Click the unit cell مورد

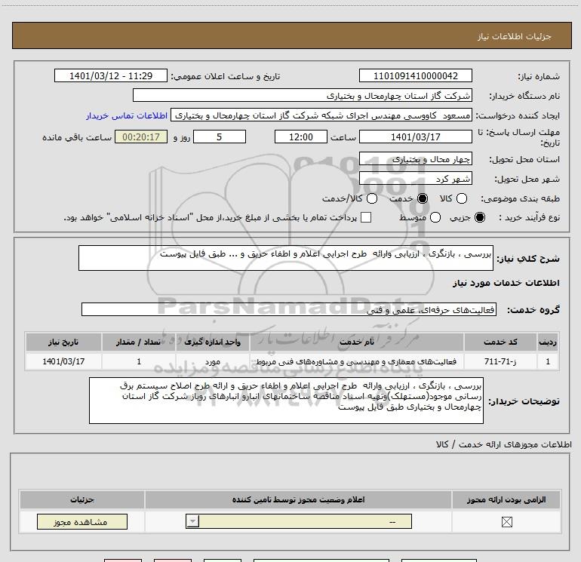pos(213,361)
